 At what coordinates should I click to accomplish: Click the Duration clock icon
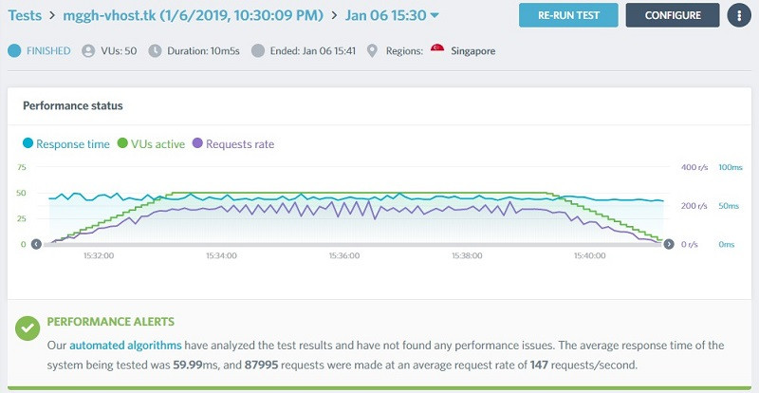coord(155,51)
